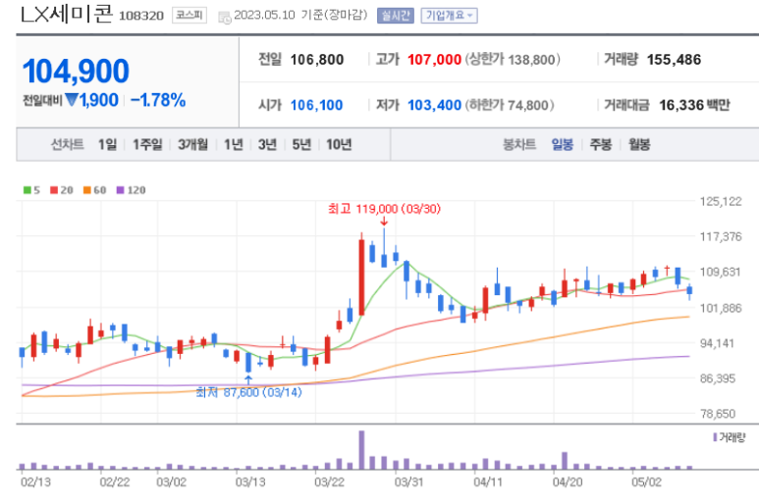The image size is (759, 502).
Task: Click the 최고 119,000 (03/30) marker label
Action: pyautogui.click(x=384, y=209)
